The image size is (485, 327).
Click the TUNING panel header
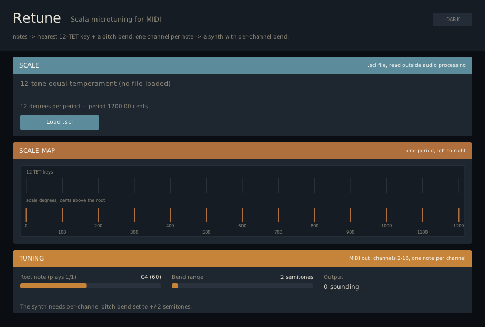242,258
